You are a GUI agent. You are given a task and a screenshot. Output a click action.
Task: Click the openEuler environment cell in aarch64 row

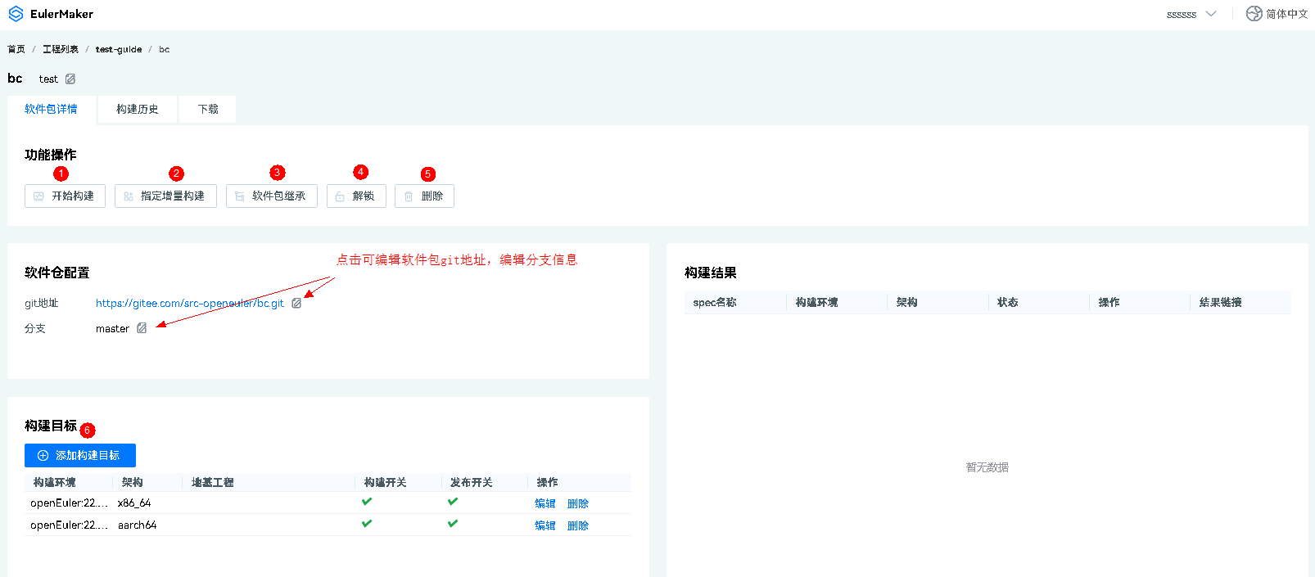[70, 525]
